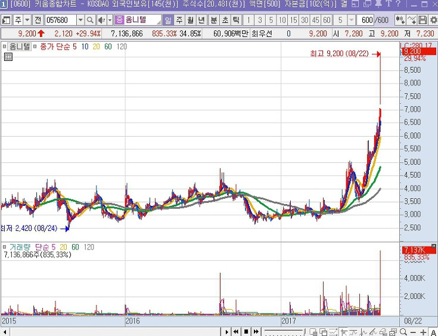Toggle the 옴니텔 price chart legend checkbox
This screenshot has width=438, height=336.
4,47
